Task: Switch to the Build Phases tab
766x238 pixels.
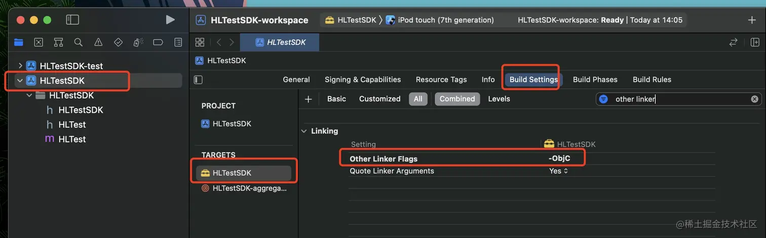Action: 595,80
